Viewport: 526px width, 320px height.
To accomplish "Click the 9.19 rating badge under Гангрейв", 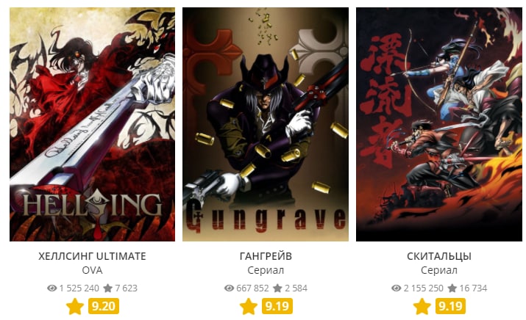I will 277,306.
